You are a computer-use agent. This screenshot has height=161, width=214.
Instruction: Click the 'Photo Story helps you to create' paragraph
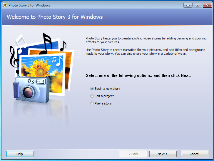[x=146, y=40]
